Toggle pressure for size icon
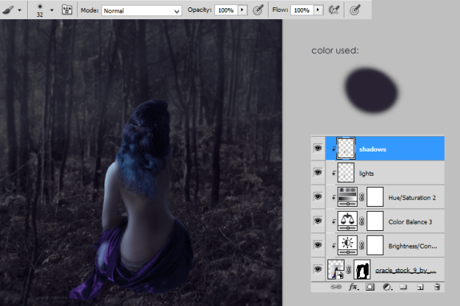Image resolution: width=460 pixels, height=306 pixels. 355,10
